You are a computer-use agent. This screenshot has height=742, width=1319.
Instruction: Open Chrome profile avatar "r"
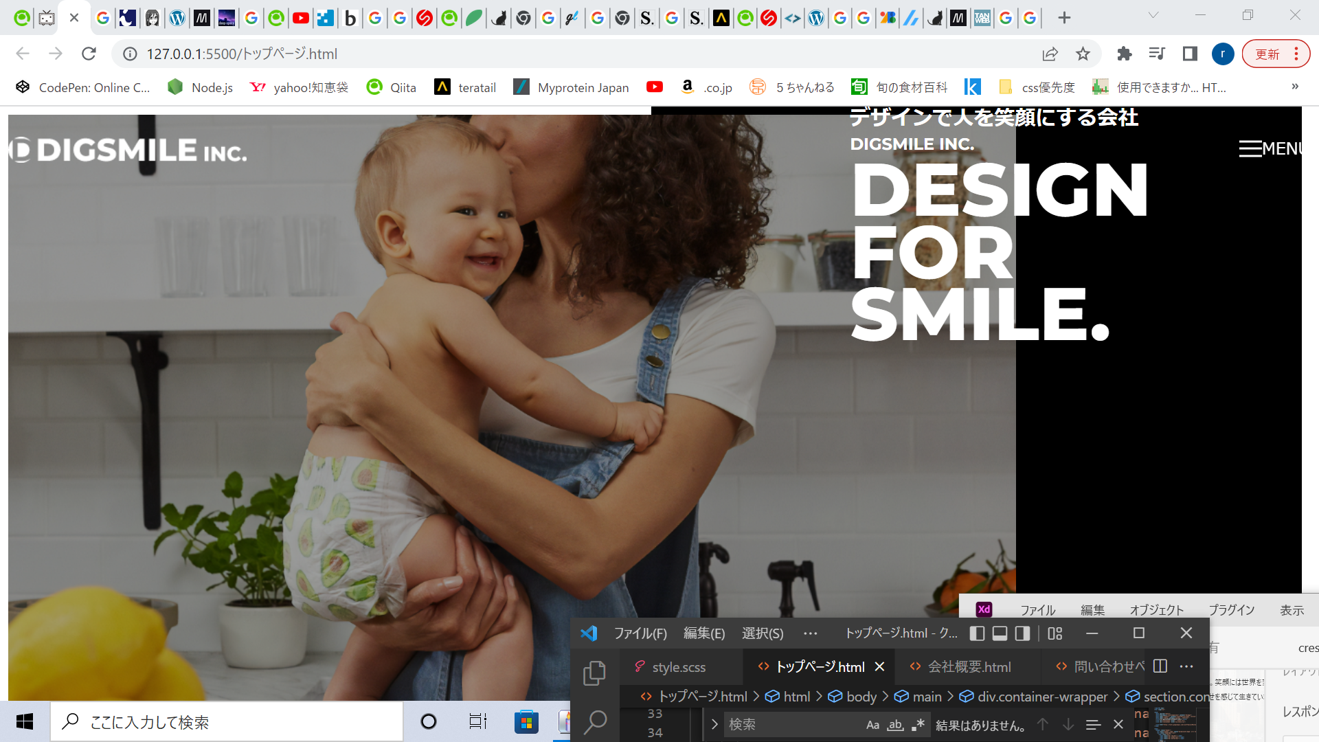click(x=1223, y=54)
